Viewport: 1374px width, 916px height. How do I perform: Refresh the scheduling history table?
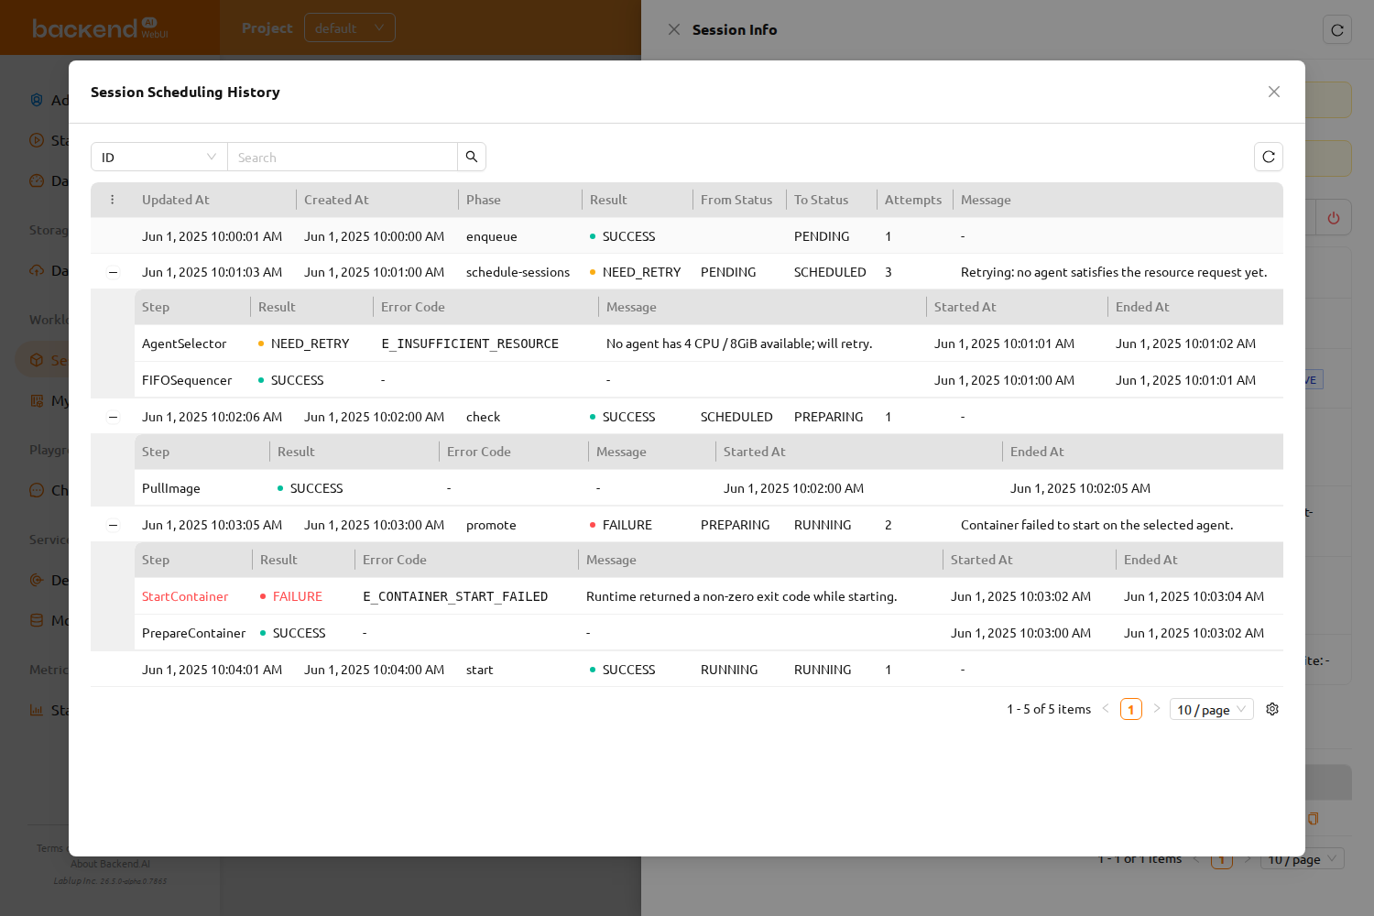pos(1269,157)
